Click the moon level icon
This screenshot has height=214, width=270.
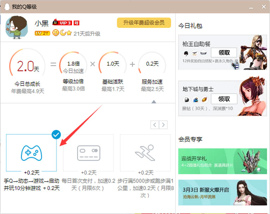pos(63,32)
